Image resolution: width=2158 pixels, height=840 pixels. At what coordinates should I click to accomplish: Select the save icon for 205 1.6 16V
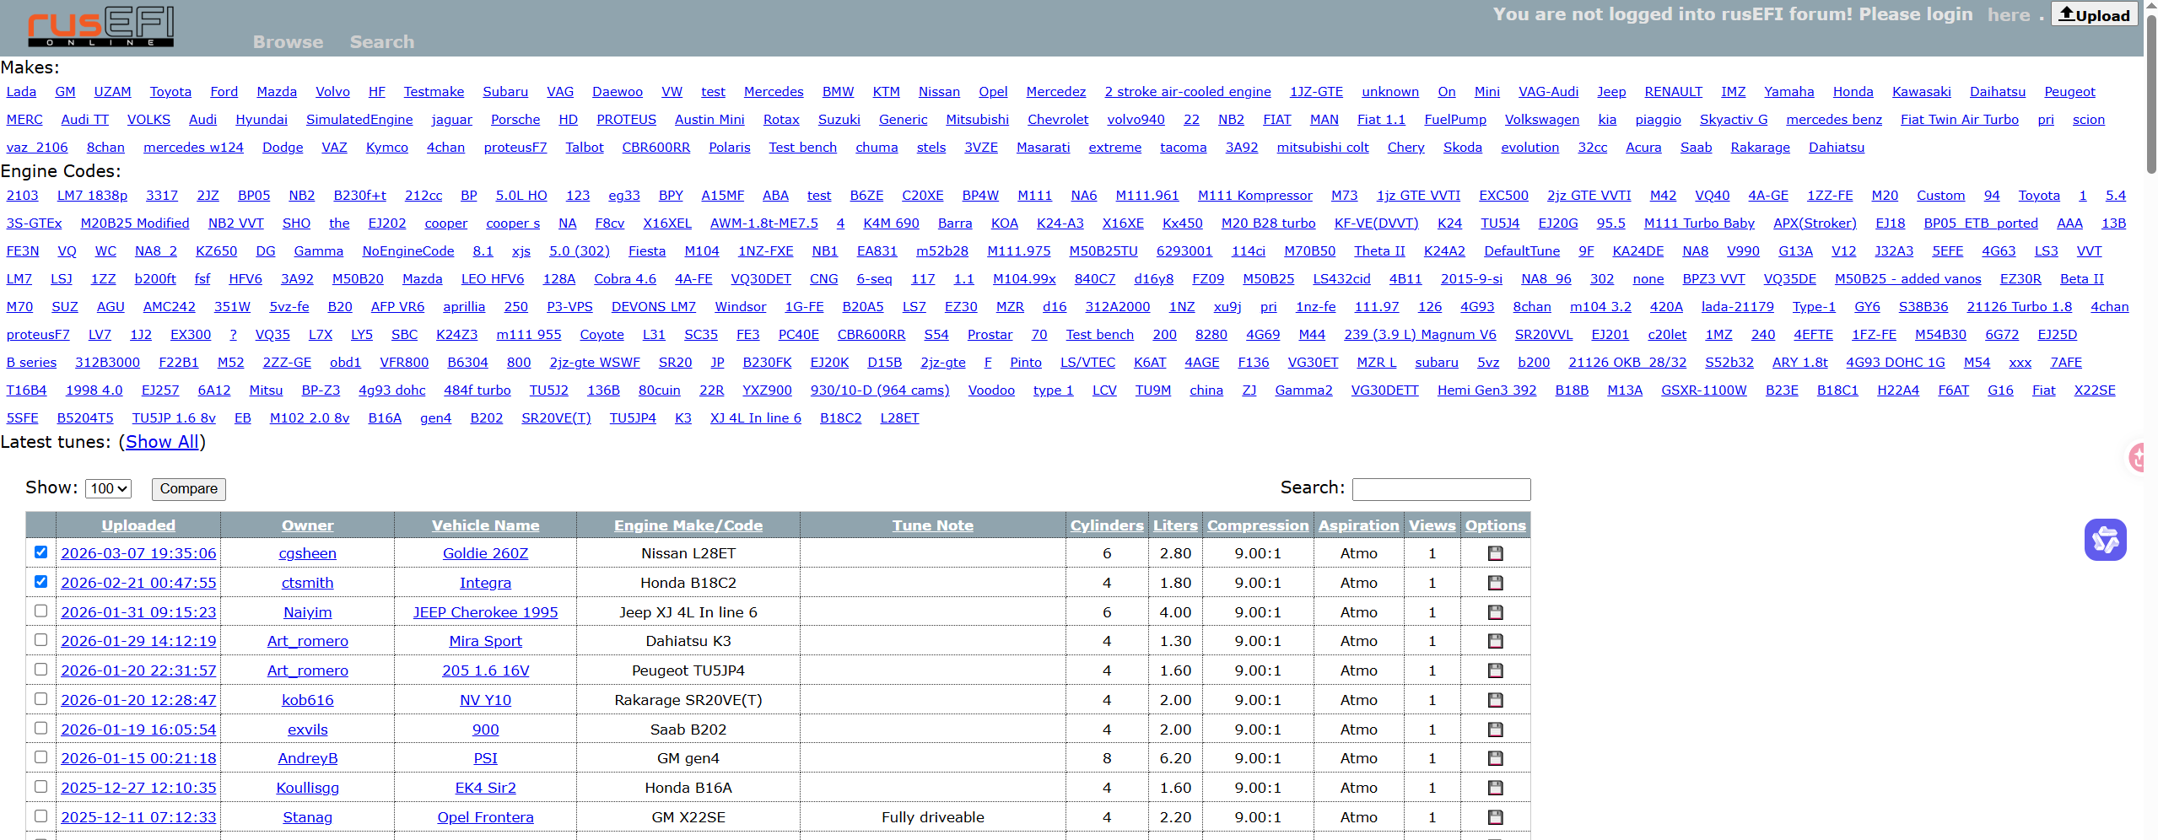click(1496, 671)
